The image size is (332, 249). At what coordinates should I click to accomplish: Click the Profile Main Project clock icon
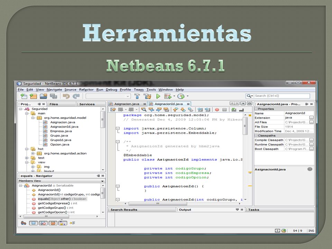click(x=181, y=96)
